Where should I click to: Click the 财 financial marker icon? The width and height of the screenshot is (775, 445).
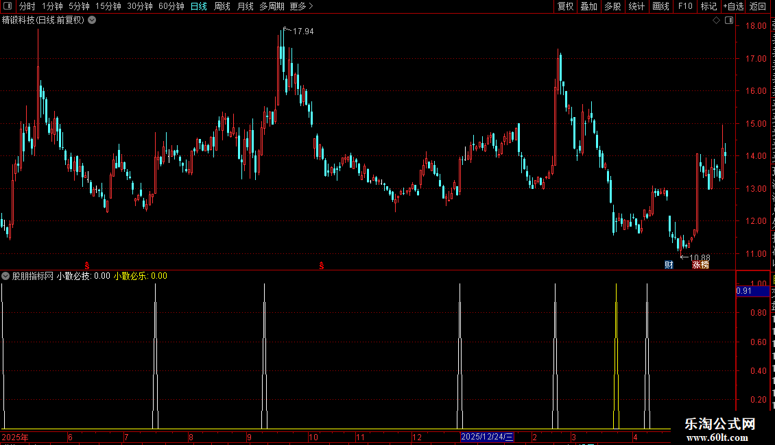[x=669, y=265]
